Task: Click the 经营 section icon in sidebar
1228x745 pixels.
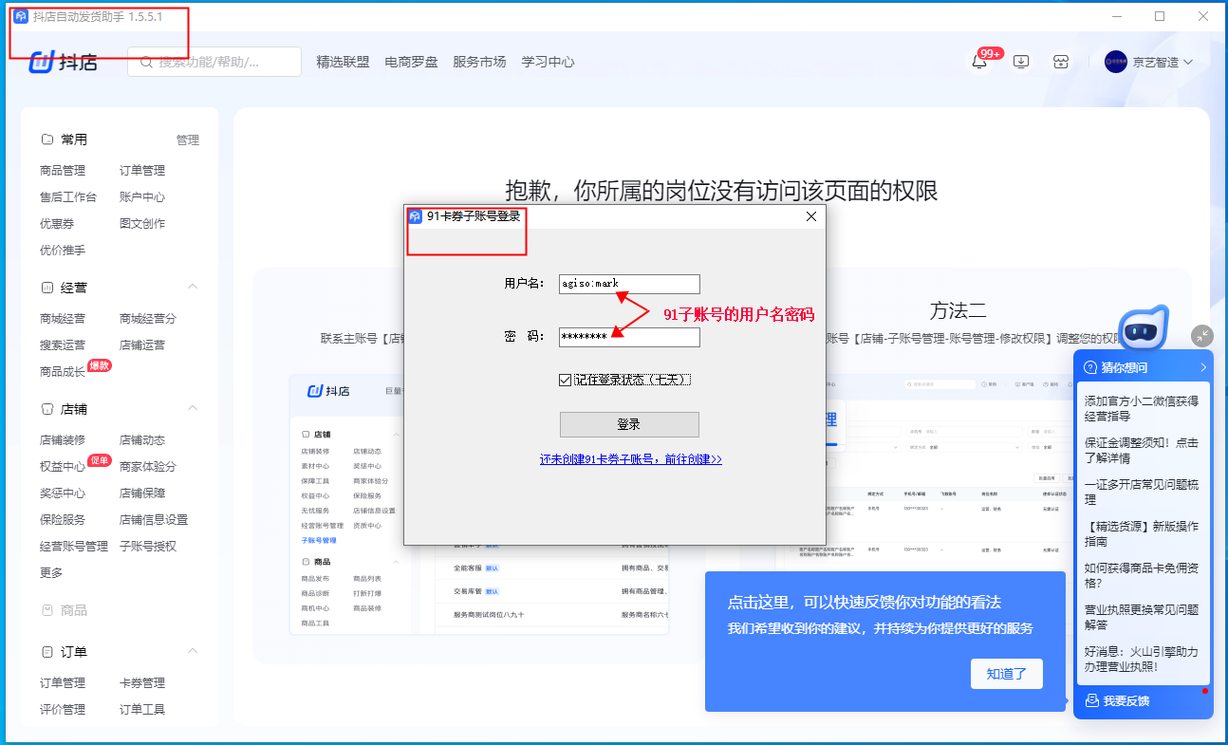Action: 47,288
